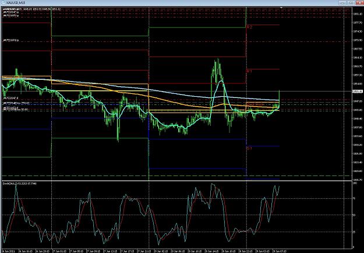Click the buy 250.00 order line label
This screenshot has width=364, height=253.
click(x=16, y=103)
